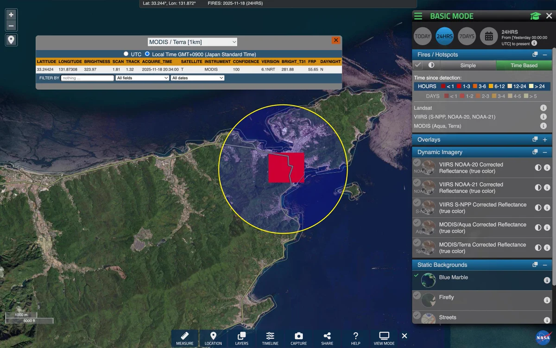The height and width of the screenshot is (348, 556).
Task: Collapse the Static Backgrounds section
Action: tap(545, 265)
